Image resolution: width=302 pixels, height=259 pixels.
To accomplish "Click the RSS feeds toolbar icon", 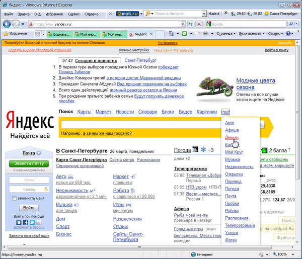I will pyautogui.click(x=184, y=34).
